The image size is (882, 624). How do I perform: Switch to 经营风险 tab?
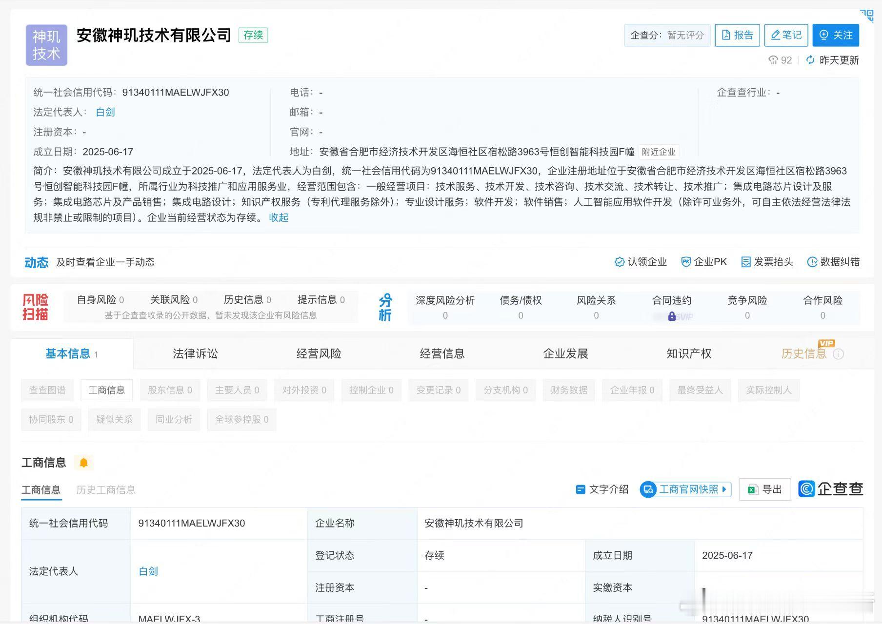(319, 354)
